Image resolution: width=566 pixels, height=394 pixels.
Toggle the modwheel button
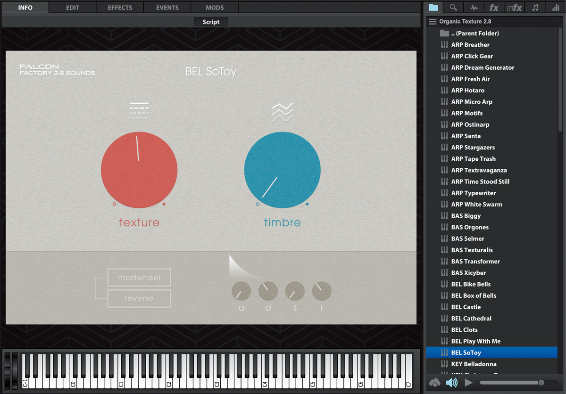pos(139,278)
